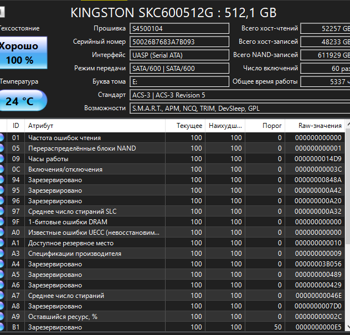
Task: Select the Оставшийся ресурс, % attribute row
Action: click(172, 317)
